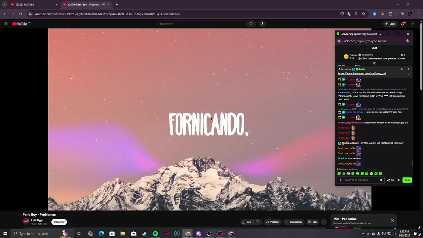Close the Mix - Pop latino panel
The image size is (423, 238).
393,220
